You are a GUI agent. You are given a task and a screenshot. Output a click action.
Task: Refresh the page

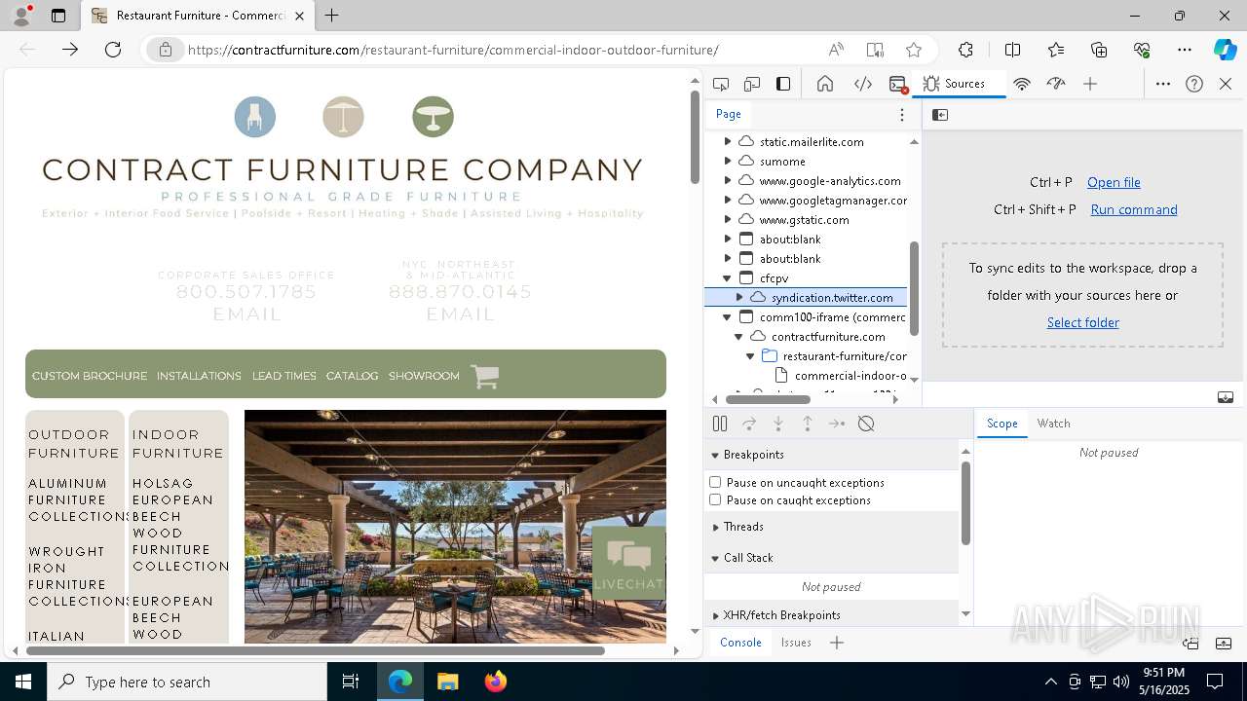pos(113,50)
